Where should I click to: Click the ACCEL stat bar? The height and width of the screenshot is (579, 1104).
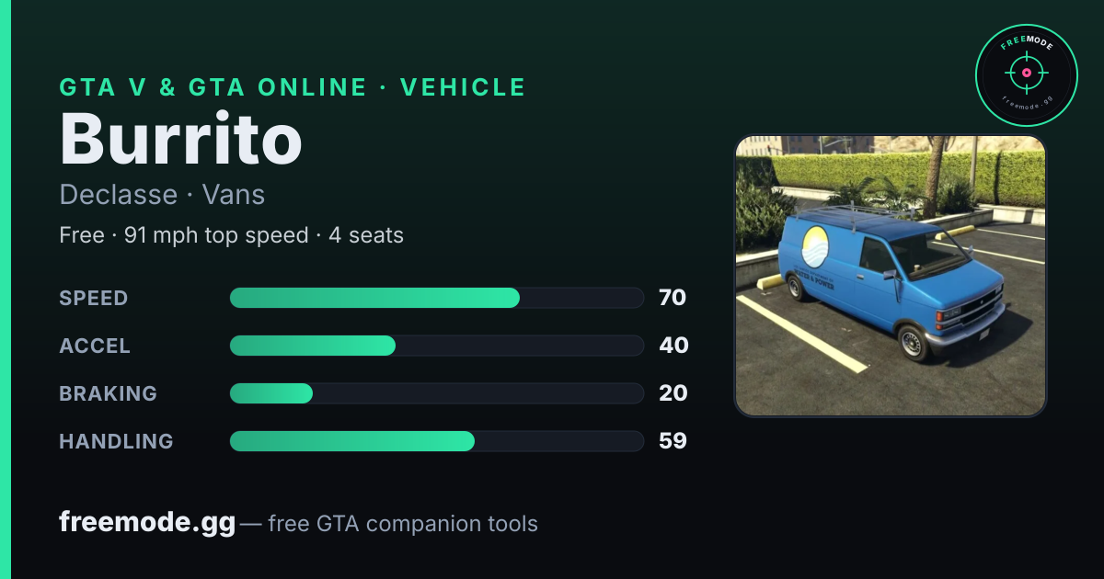click(x=436, y=346)
